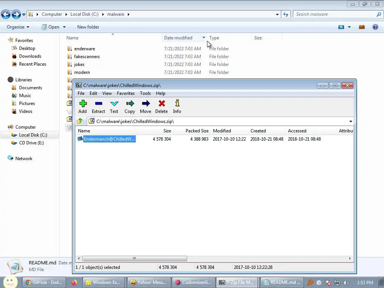Screen dimensions: 384x288
Task: Open the Date modified column filter dropdown
Action: pos(204,37)
